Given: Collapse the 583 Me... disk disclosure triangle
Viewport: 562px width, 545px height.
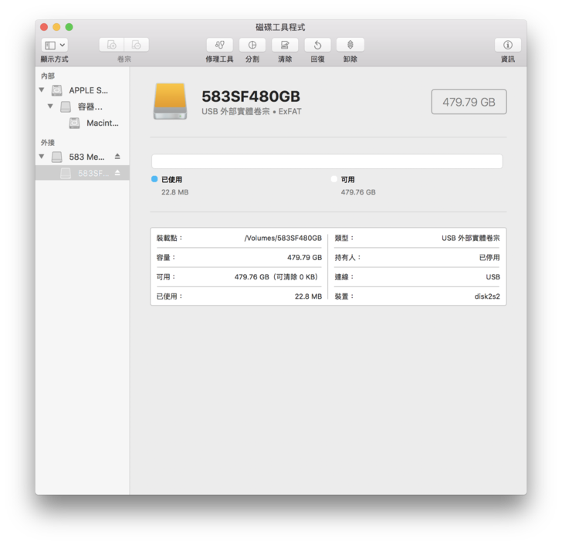Looking at the screenshot, I should [42, 157].
